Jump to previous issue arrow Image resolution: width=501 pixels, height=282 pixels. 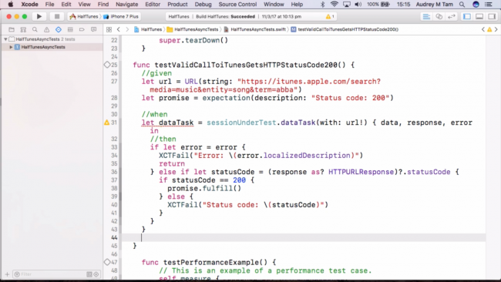point(483,29)
